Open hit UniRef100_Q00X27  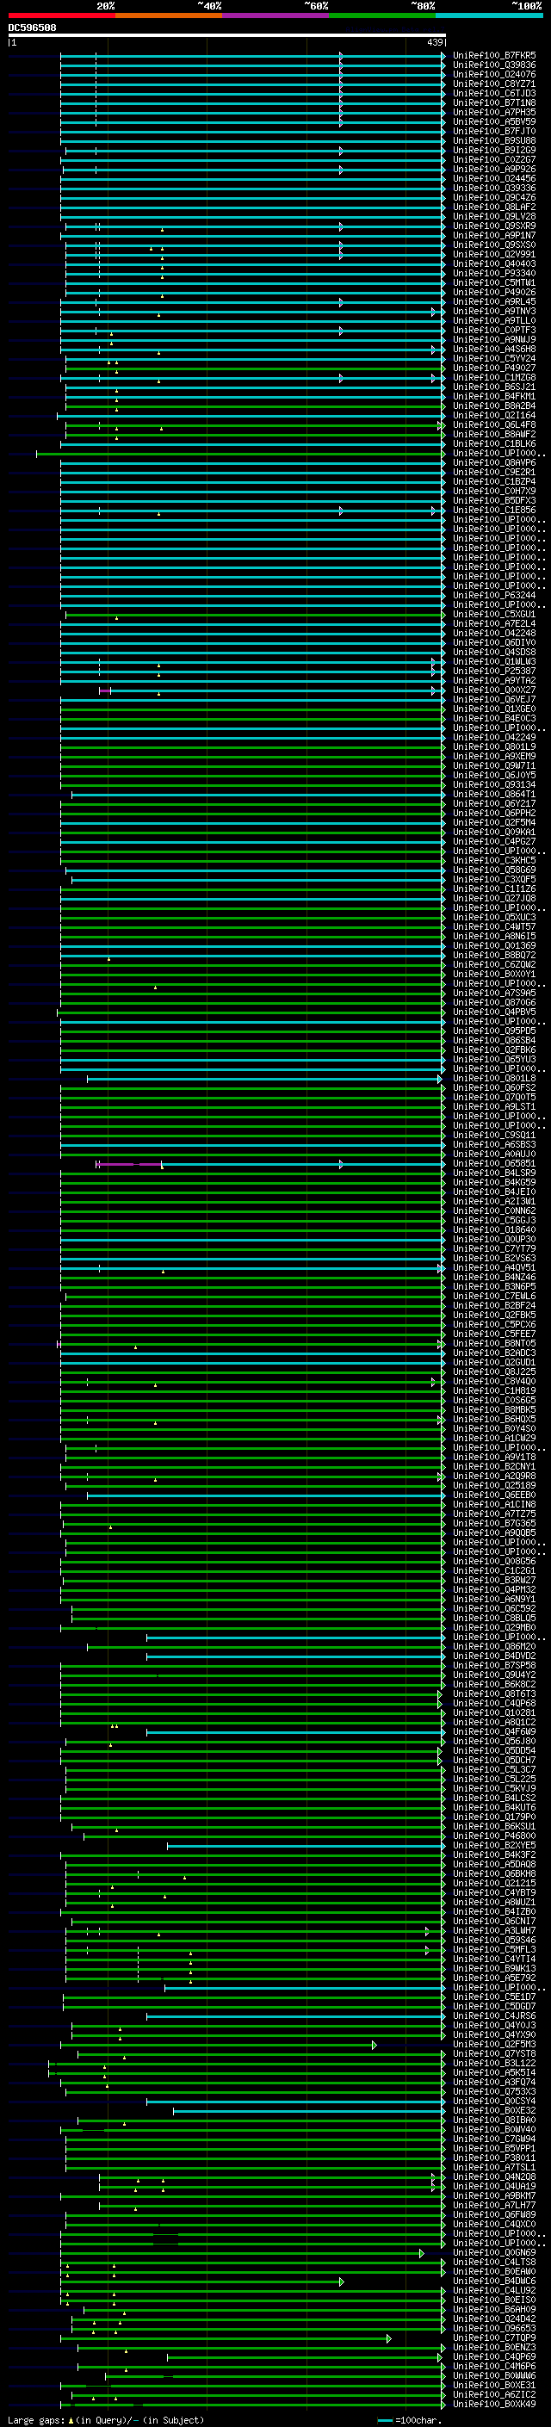pos(494,690)
